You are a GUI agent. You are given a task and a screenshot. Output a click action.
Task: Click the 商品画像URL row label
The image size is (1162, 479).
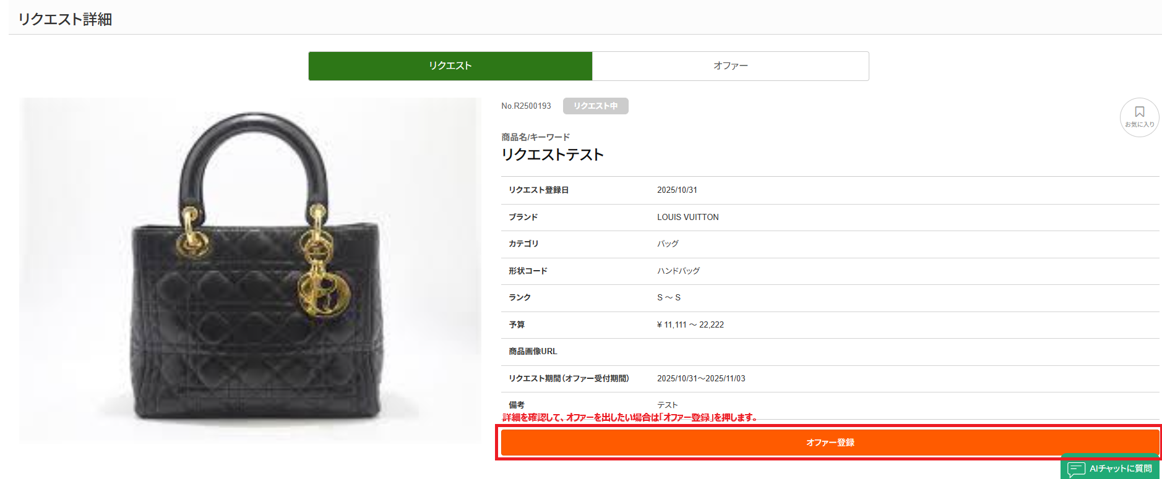pyautogui.click(x=533, y=352)
